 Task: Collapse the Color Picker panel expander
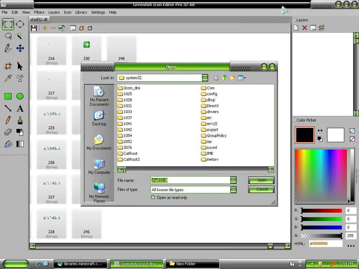[x=294, y=120]
